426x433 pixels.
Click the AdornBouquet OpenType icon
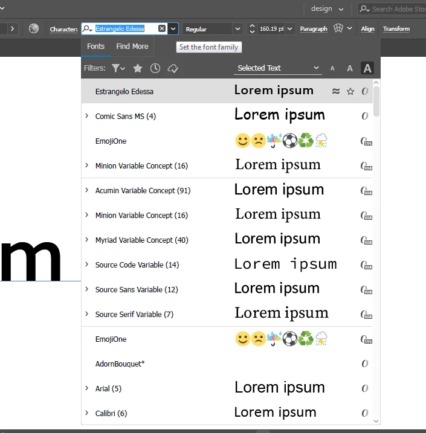[365, 364]
